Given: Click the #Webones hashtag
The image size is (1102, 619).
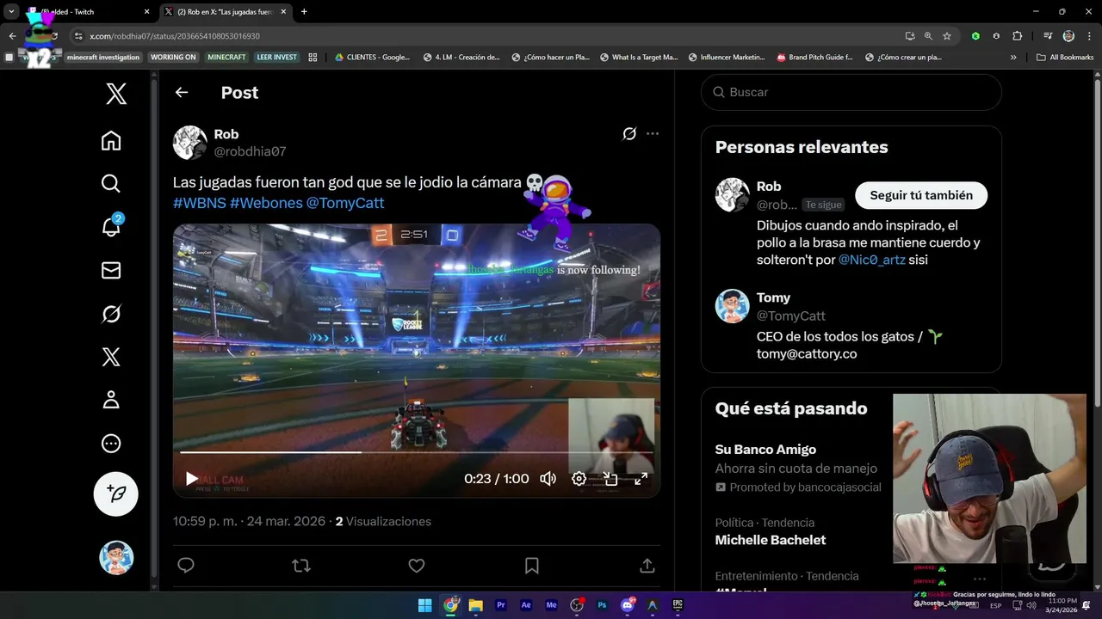Looking at the screenshot, I should point(266,203).
